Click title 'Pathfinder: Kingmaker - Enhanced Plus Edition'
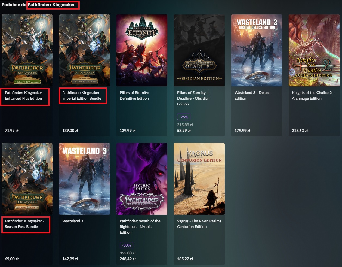Image resolution: width=342 pixels, height=267 pixels. point(24,96)
